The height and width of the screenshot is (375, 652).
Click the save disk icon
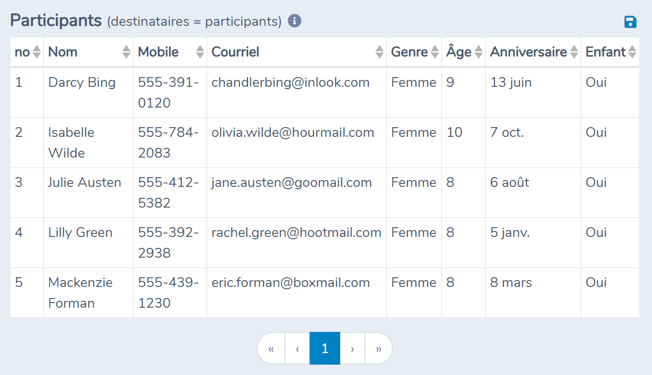pos(630,22)
